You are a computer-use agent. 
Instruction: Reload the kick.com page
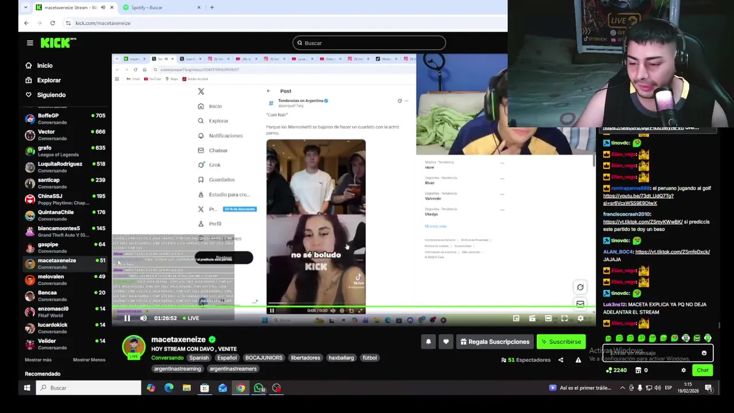52,23
